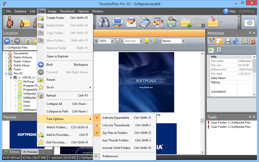Expand the Documents tree node
The width and height of the screenshot is (259, 162).
coord(6,53)
